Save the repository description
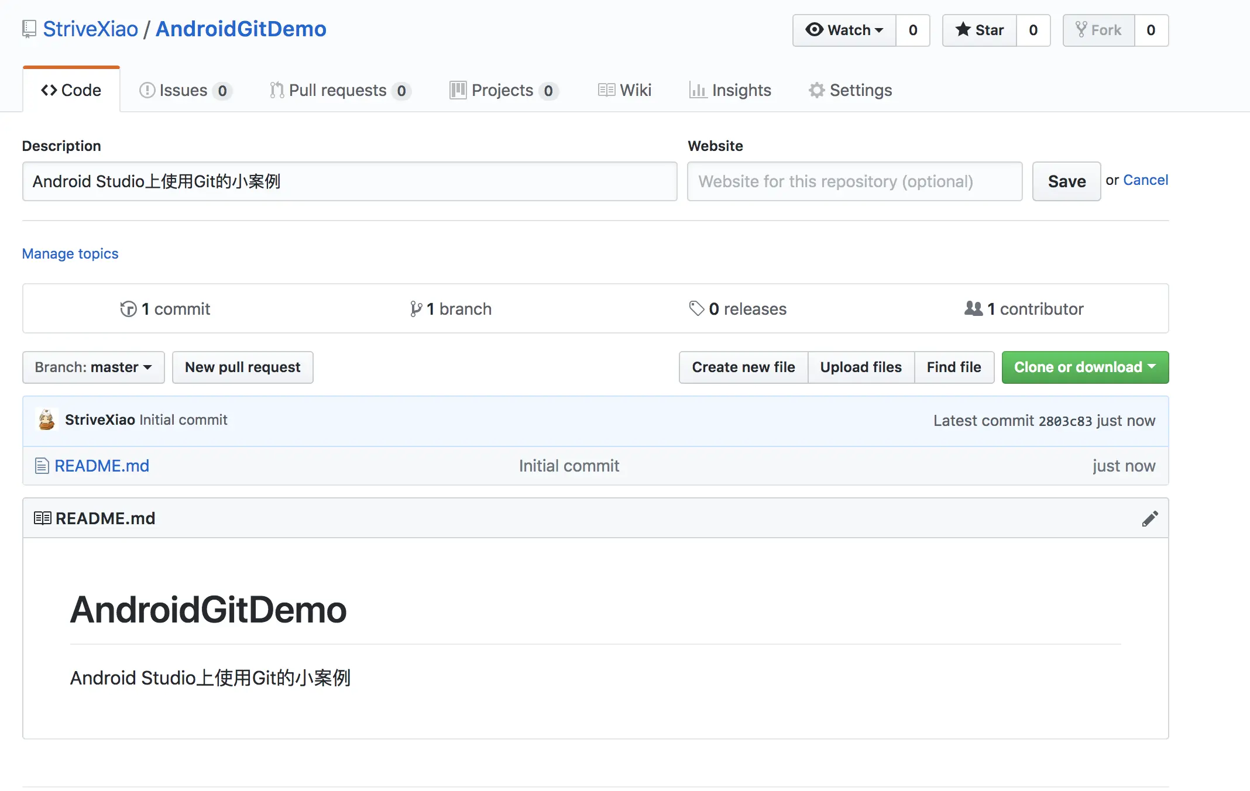Screen dimensions: 1250x791 [x=1066, y=181]
